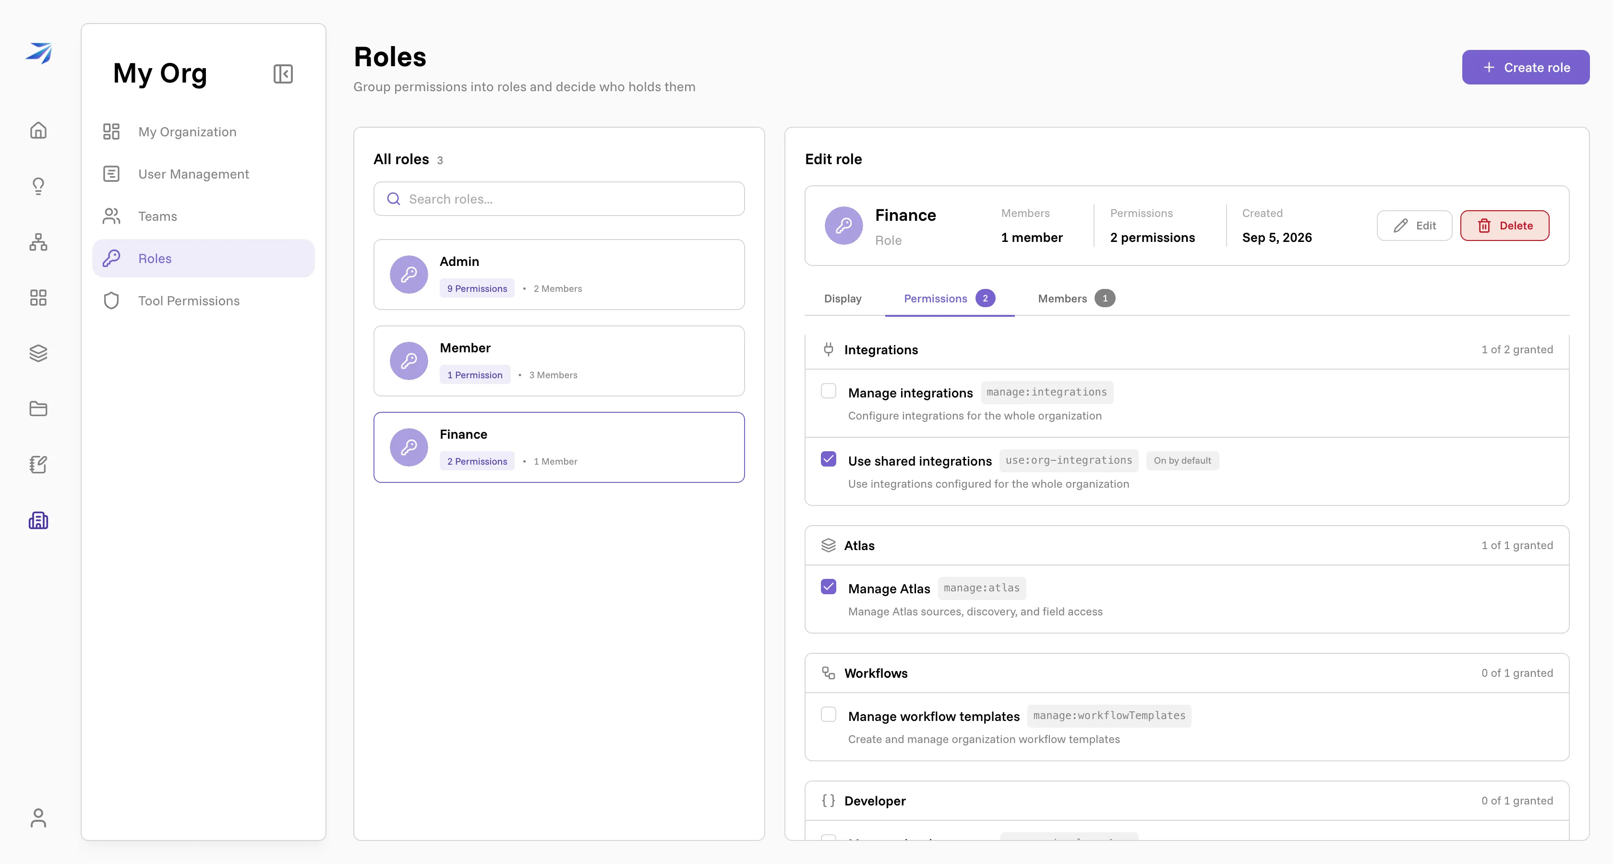1613x864 pixels.
Task: Switch to the Permissions tab
Action: pos(949,299)
